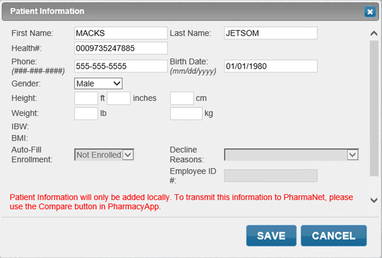Open the Auto-Fill Enrollment dropdown

[x=104, y=154]
